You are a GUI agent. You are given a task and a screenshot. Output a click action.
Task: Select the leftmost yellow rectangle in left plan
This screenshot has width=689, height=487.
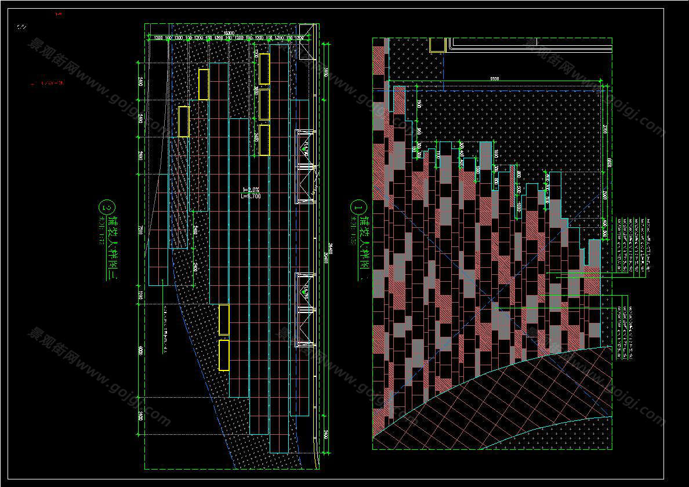click(x=183, y=121)
